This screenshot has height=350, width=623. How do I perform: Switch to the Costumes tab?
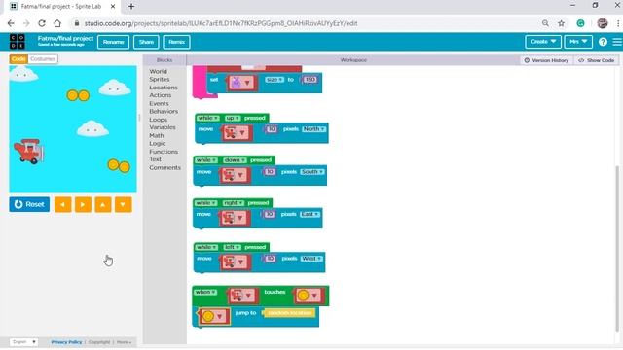(43, 59)
